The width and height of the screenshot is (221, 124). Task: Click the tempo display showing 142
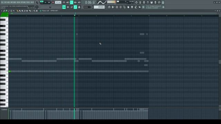[x=58, y=2]
